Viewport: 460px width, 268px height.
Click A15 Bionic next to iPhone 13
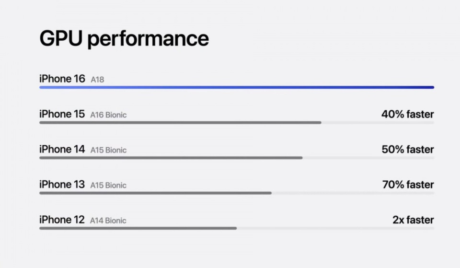point(108,186)
